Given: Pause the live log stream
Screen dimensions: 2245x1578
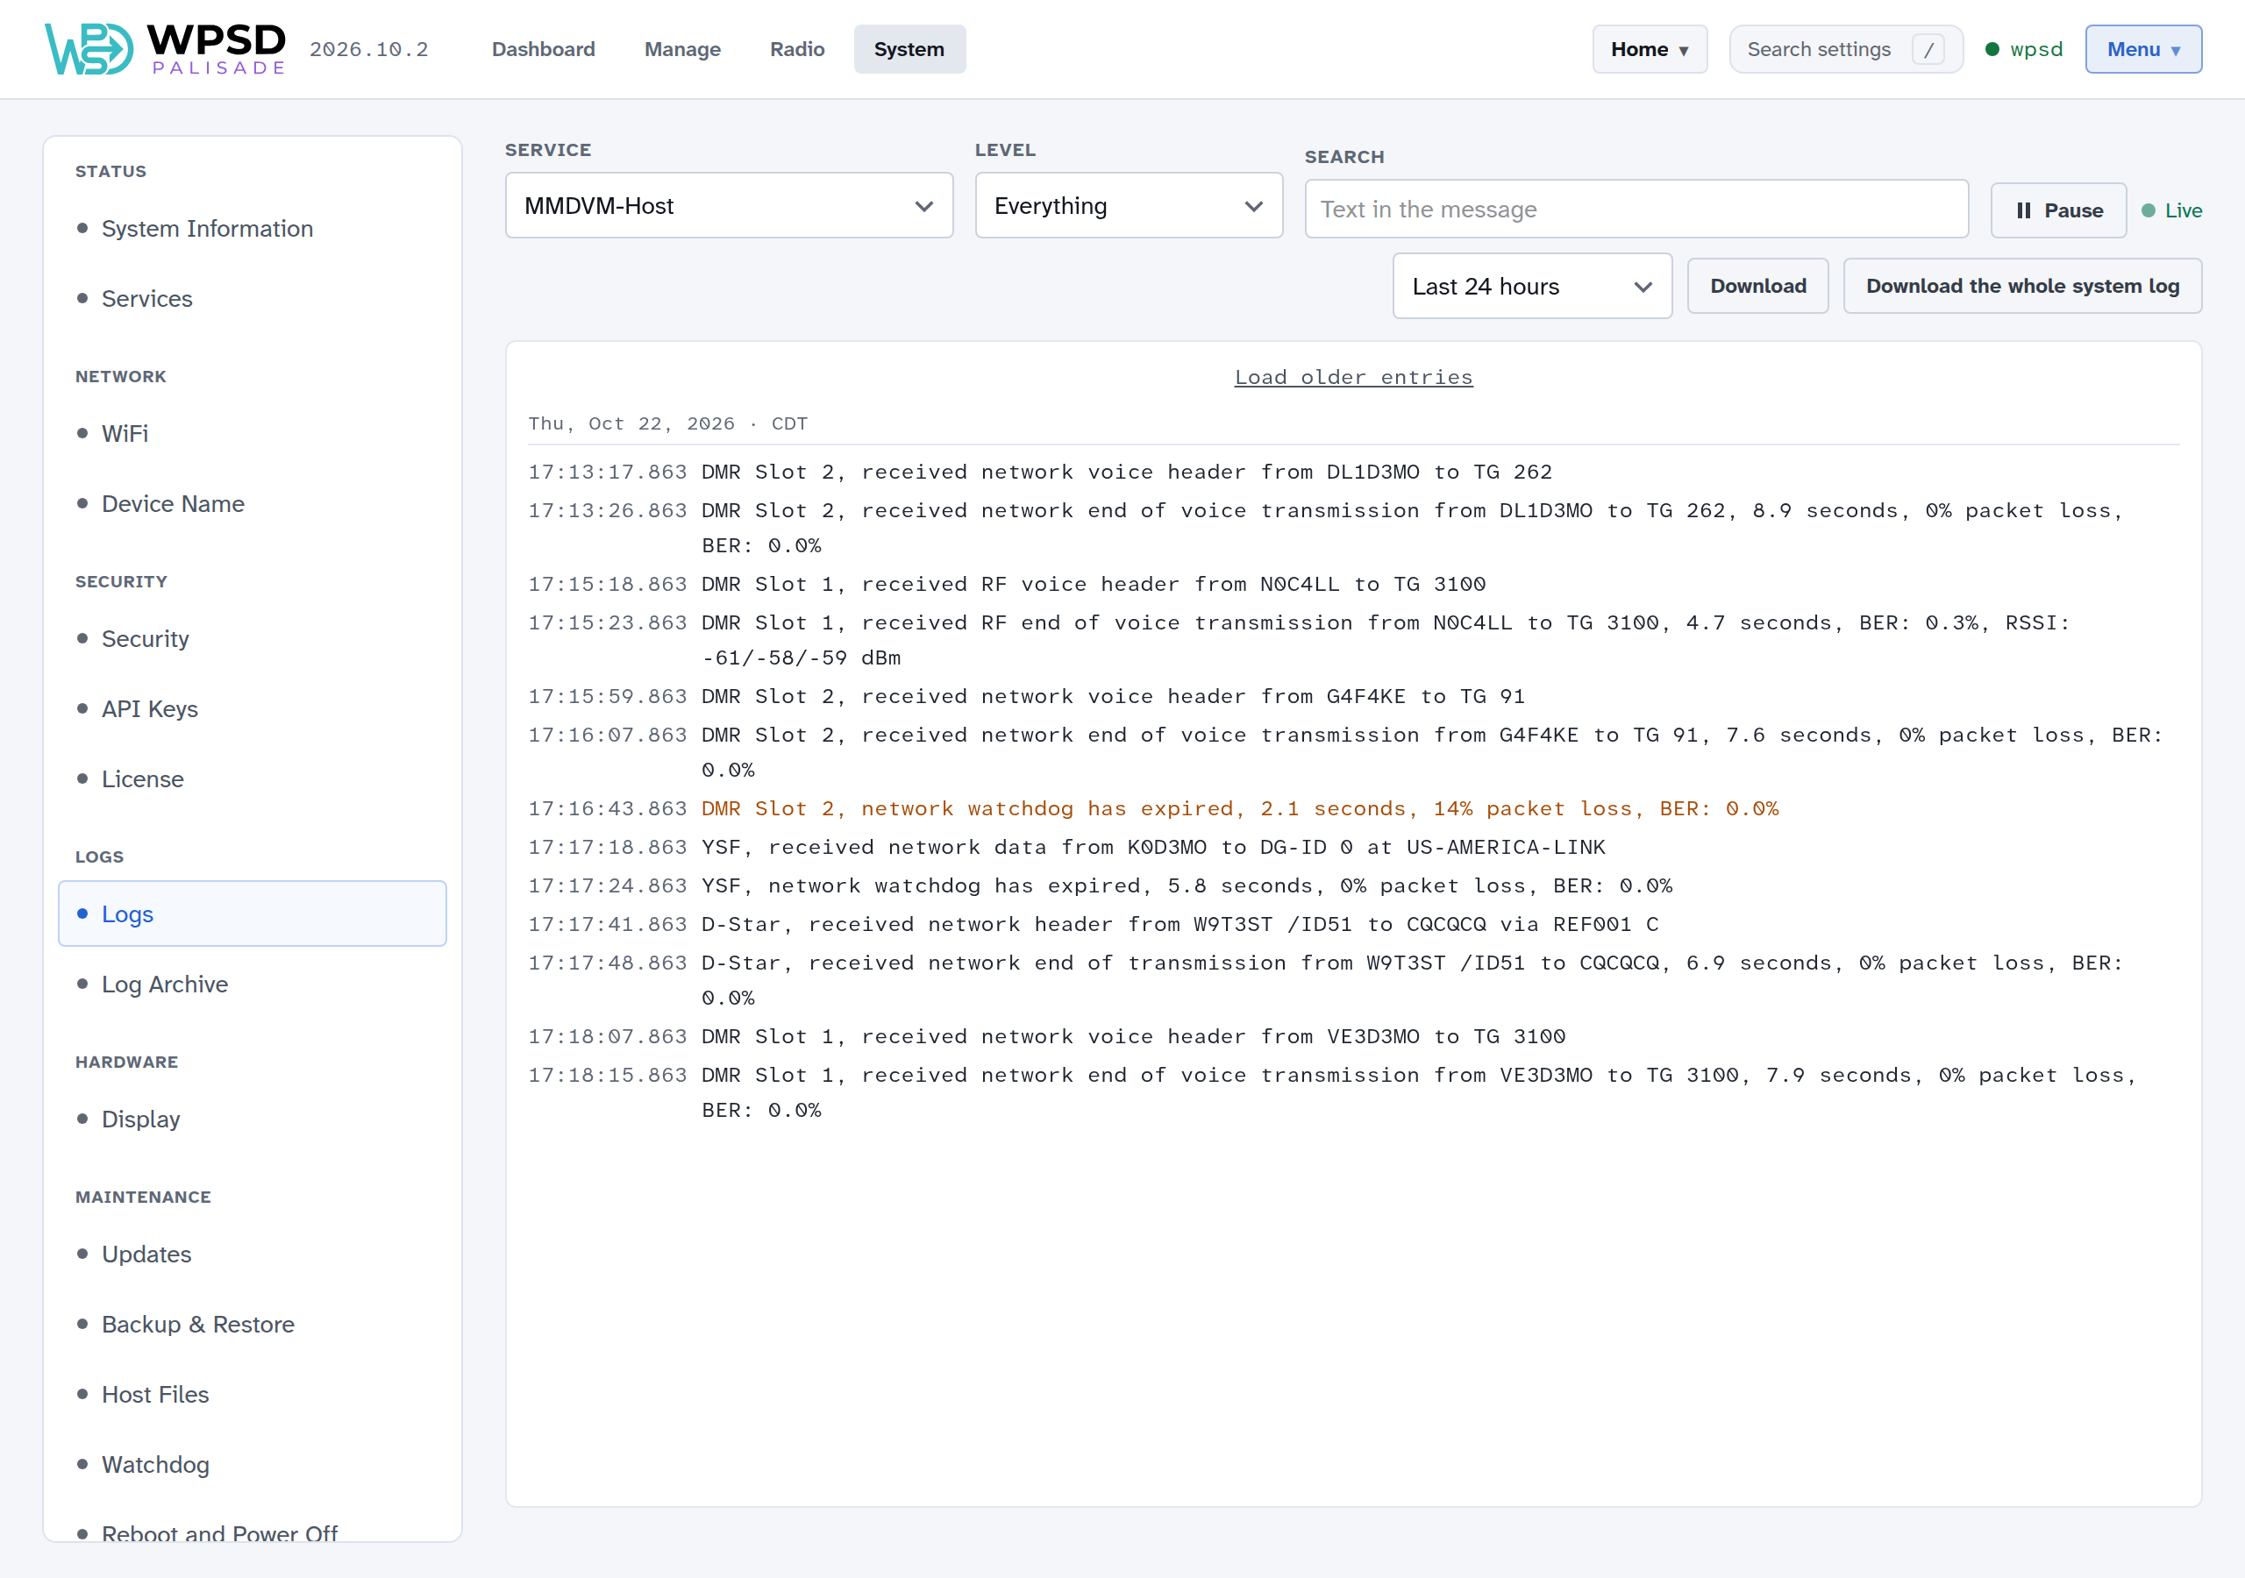Looking at the screenshot, I should tap(2058, 210).
